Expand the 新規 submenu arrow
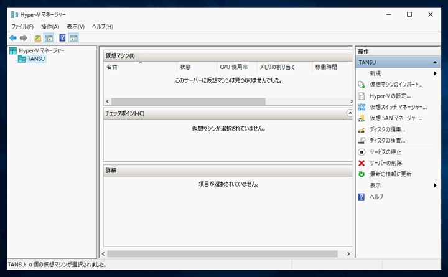The height and width of the screenshot is (277, 448). [435, 73]
